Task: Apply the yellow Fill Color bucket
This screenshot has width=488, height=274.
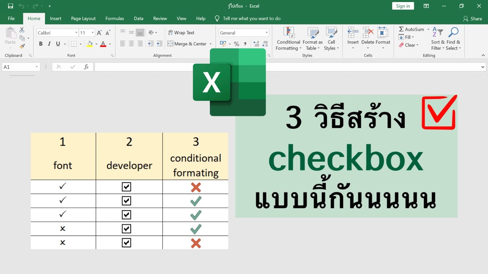Action: [x=90, y=44]
